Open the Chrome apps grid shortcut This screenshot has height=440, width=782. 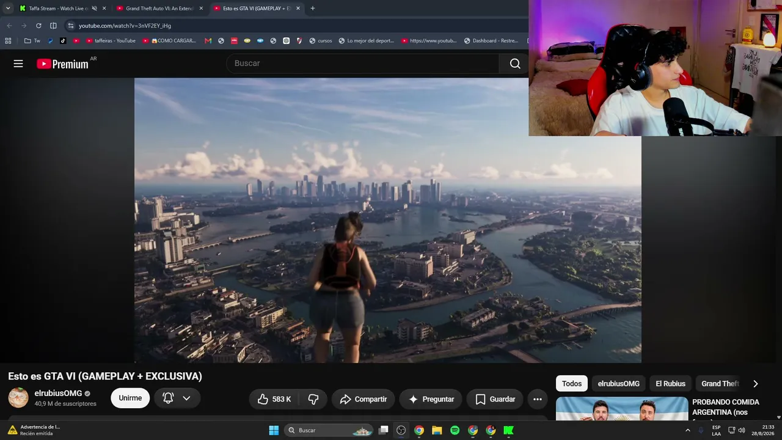click(x=8, y=41)
